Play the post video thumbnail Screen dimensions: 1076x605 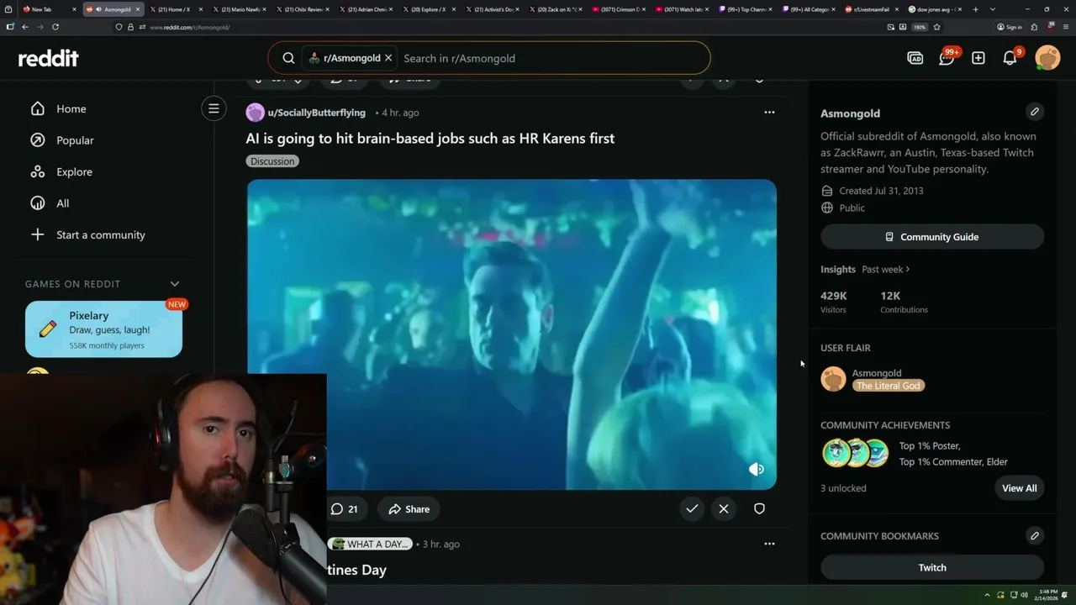pyautogui.click(x=511, y=334)
